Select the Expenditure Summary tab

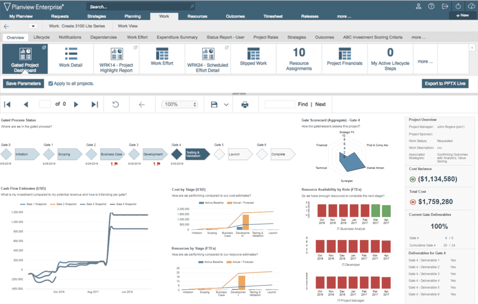click(x=177, y=37)
